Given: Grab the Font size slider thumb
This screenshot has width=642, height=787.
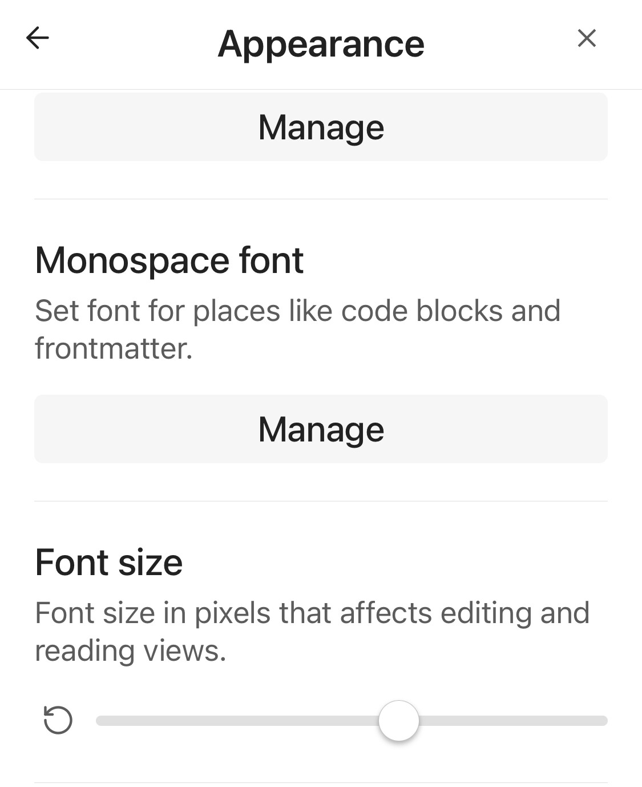Looking at the screenshot, I should [x=399, y=721].
